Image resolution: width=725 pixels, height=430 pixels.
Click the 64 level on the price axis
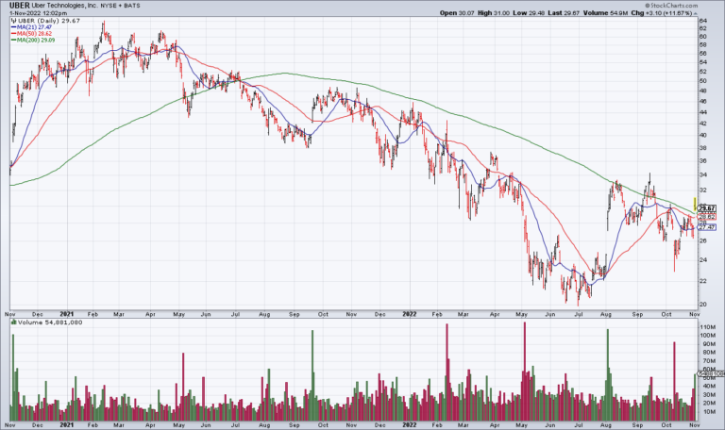click(704, 19)
